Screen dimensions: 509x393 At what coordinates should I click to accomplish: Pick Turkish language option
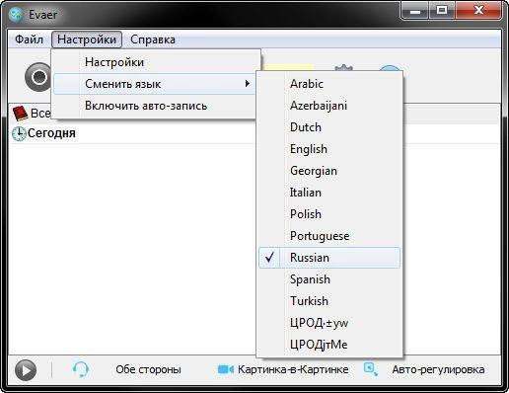coord(329,301)
